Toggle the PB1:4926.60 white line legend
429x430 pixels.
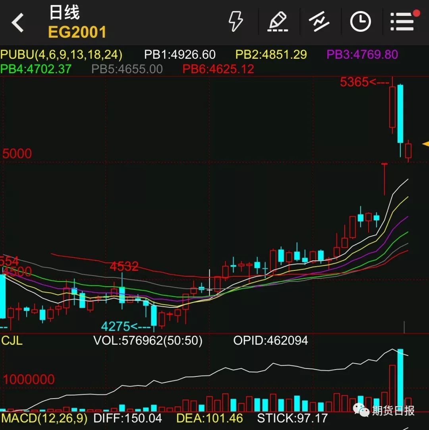click(x=180, y=54)
